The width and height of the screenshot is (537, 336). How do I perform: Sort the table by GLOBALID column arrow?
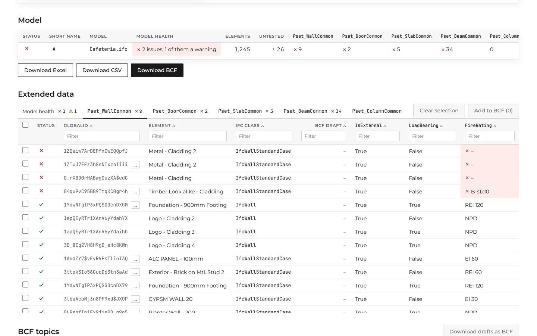click(91, 126)
